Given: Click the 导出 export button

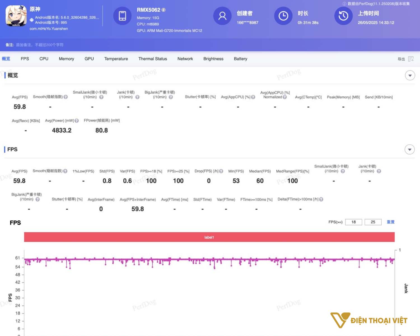Looking at the screenshot, I should (x=402, y=59).
